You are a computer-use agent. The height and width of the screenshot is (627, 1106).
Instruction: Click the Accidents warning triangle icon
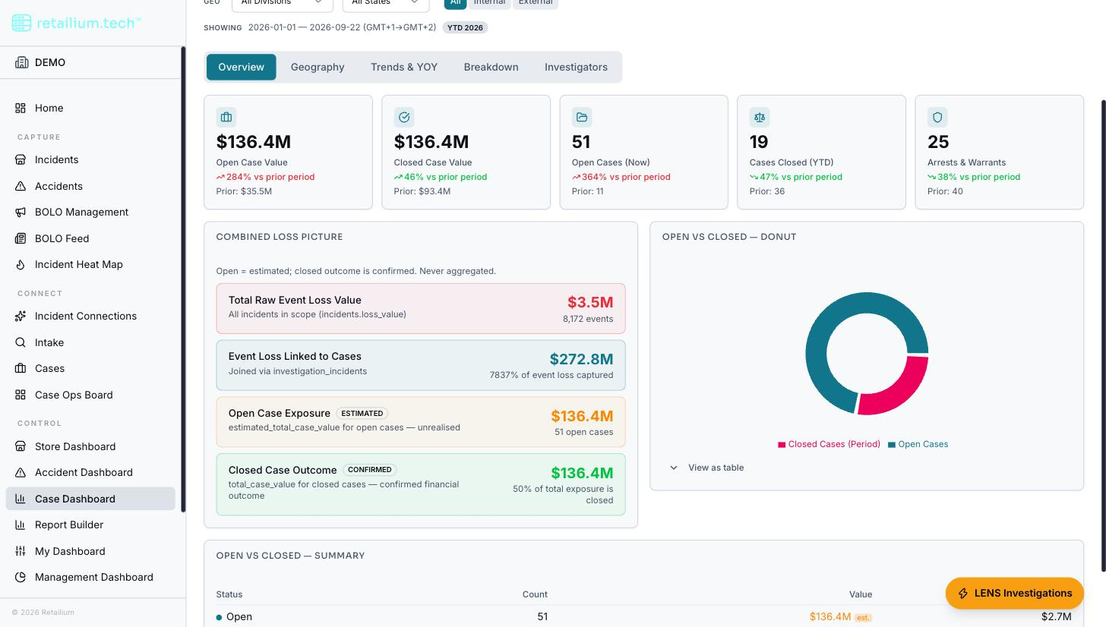(x=21, y=186)
